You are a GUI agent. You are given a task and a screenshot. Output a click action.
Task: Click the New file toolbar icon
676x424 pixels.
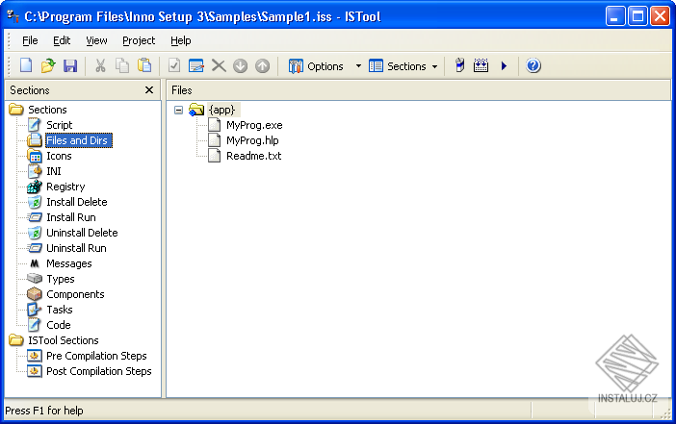[x=26, y=66]
